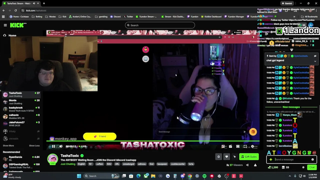Viewport: 320px width, 180px height.
Task: Open Spotify from the taskbar
Action: pyautogui.click(x=204, y=176)
